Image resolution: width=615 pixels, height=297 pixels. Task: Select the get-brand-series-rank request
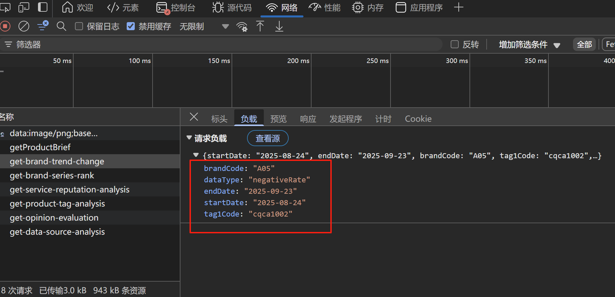tap(52, 175)
